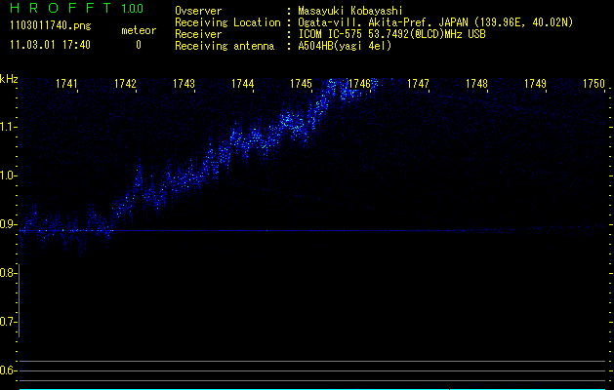Viewport: 614px width, 390px height.
Task: Click the 1.1 frequency axis label
Action: click(9, 127)
